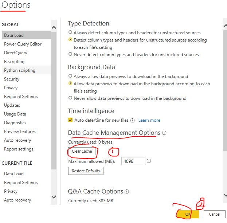
Task: Select Never allow data previews in background
Action: tap(70, 98)
